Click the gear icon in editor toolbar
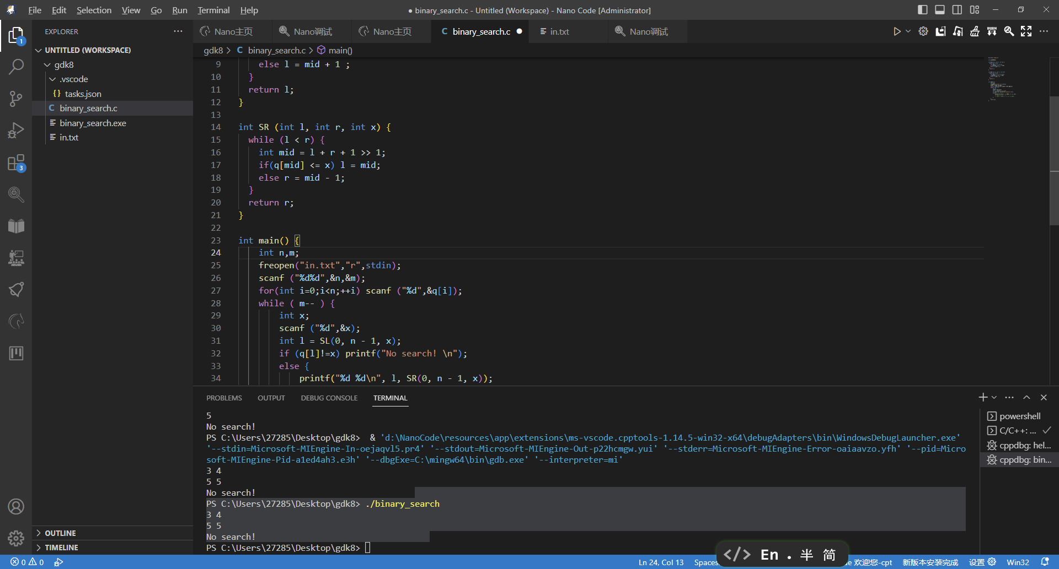The image size is (1059, 569). 923,31
